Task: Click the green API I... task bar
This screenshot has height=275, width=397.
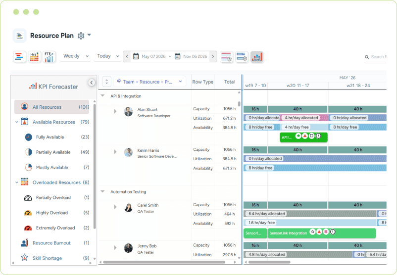Action: click(303, 137)
